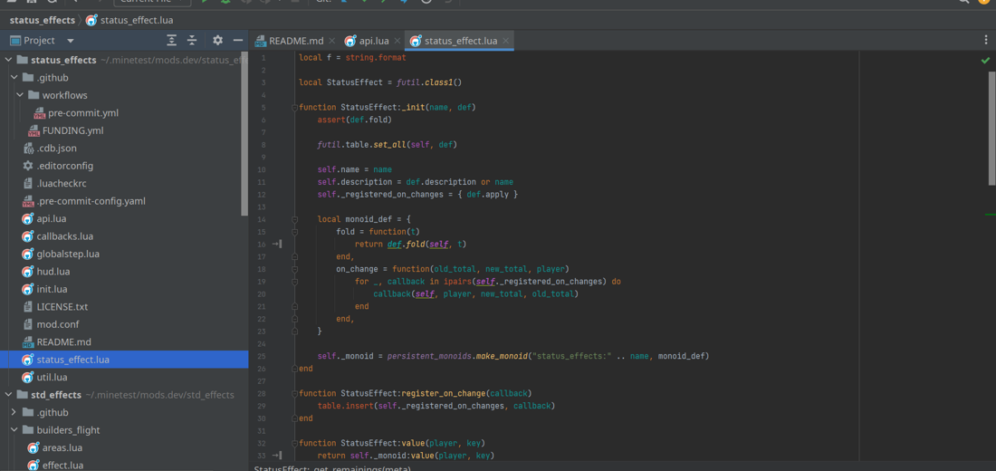Toggle code fold at line 5 function
Screen dimensions: 996x471
[x=294, y=108]
